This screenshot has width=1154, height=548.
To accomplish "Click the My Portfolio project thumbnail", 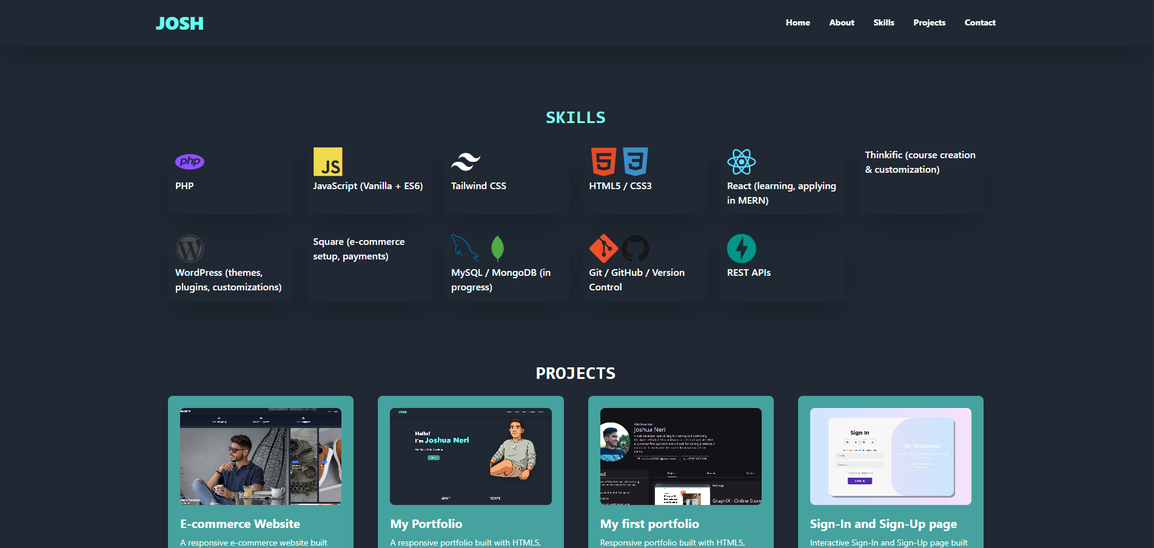I will coord(470,456).
